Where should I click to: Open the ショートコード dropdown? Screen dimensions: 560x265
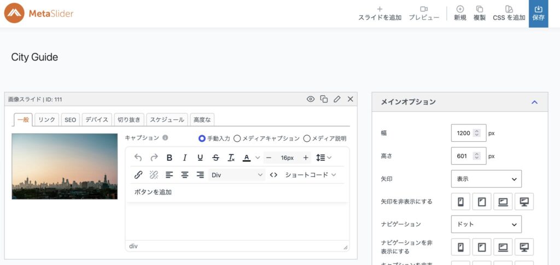point(311,175)
